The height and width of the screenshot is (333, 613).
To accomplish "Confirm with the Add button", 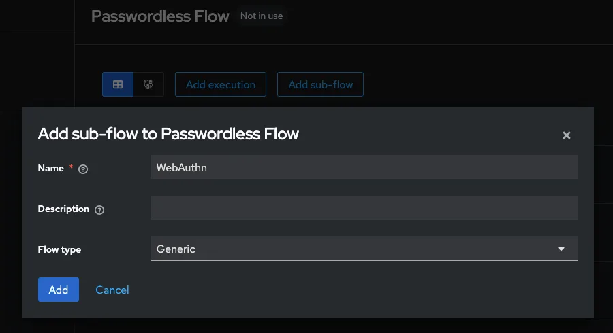I will (59, 290).
